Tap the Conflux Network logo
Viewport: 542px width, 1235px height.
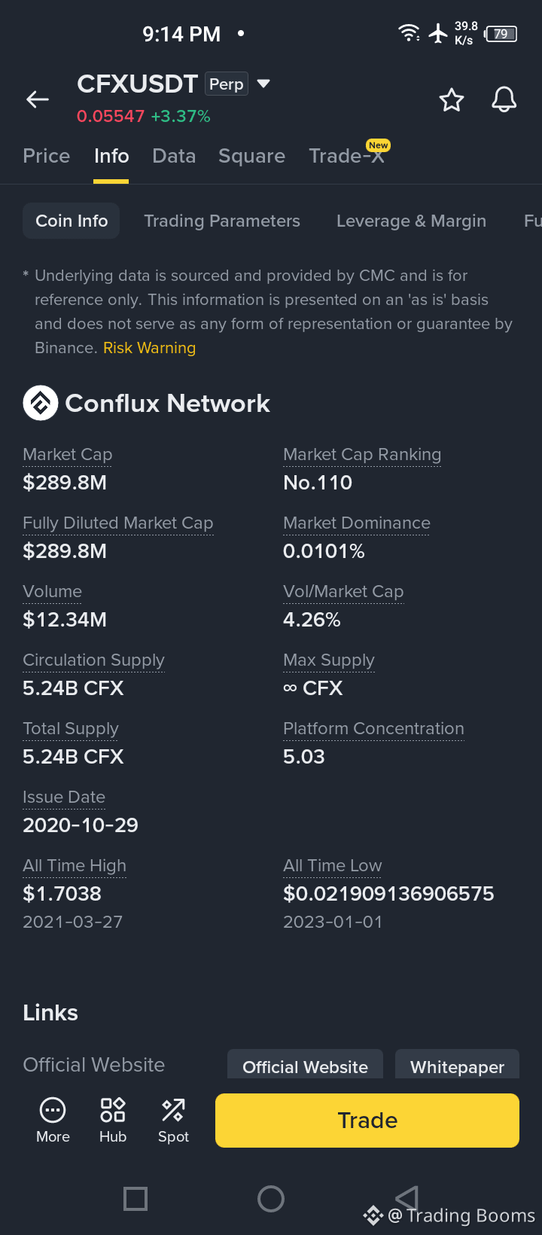(41, 403)
